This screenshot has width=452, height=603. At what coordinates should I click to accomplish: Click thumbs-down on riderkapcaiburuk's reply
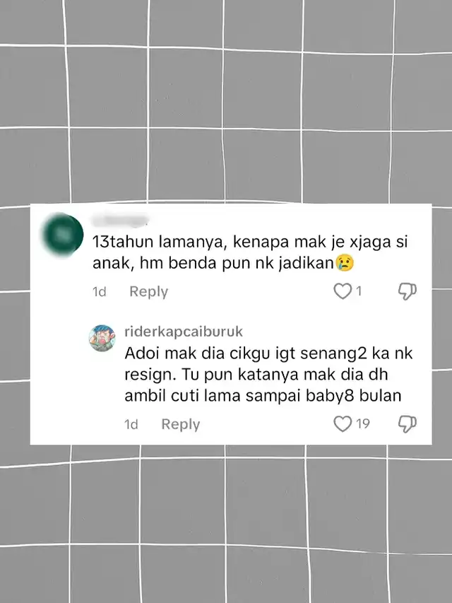tap(407, 423)
